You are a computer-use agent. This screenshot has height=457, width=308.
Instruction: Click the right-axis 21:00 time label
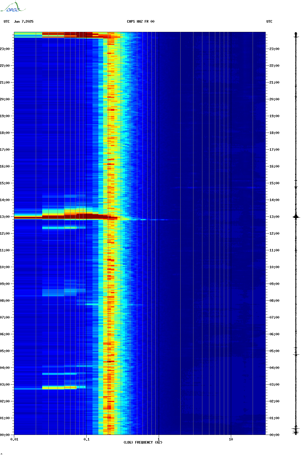(x=274, y=83)
